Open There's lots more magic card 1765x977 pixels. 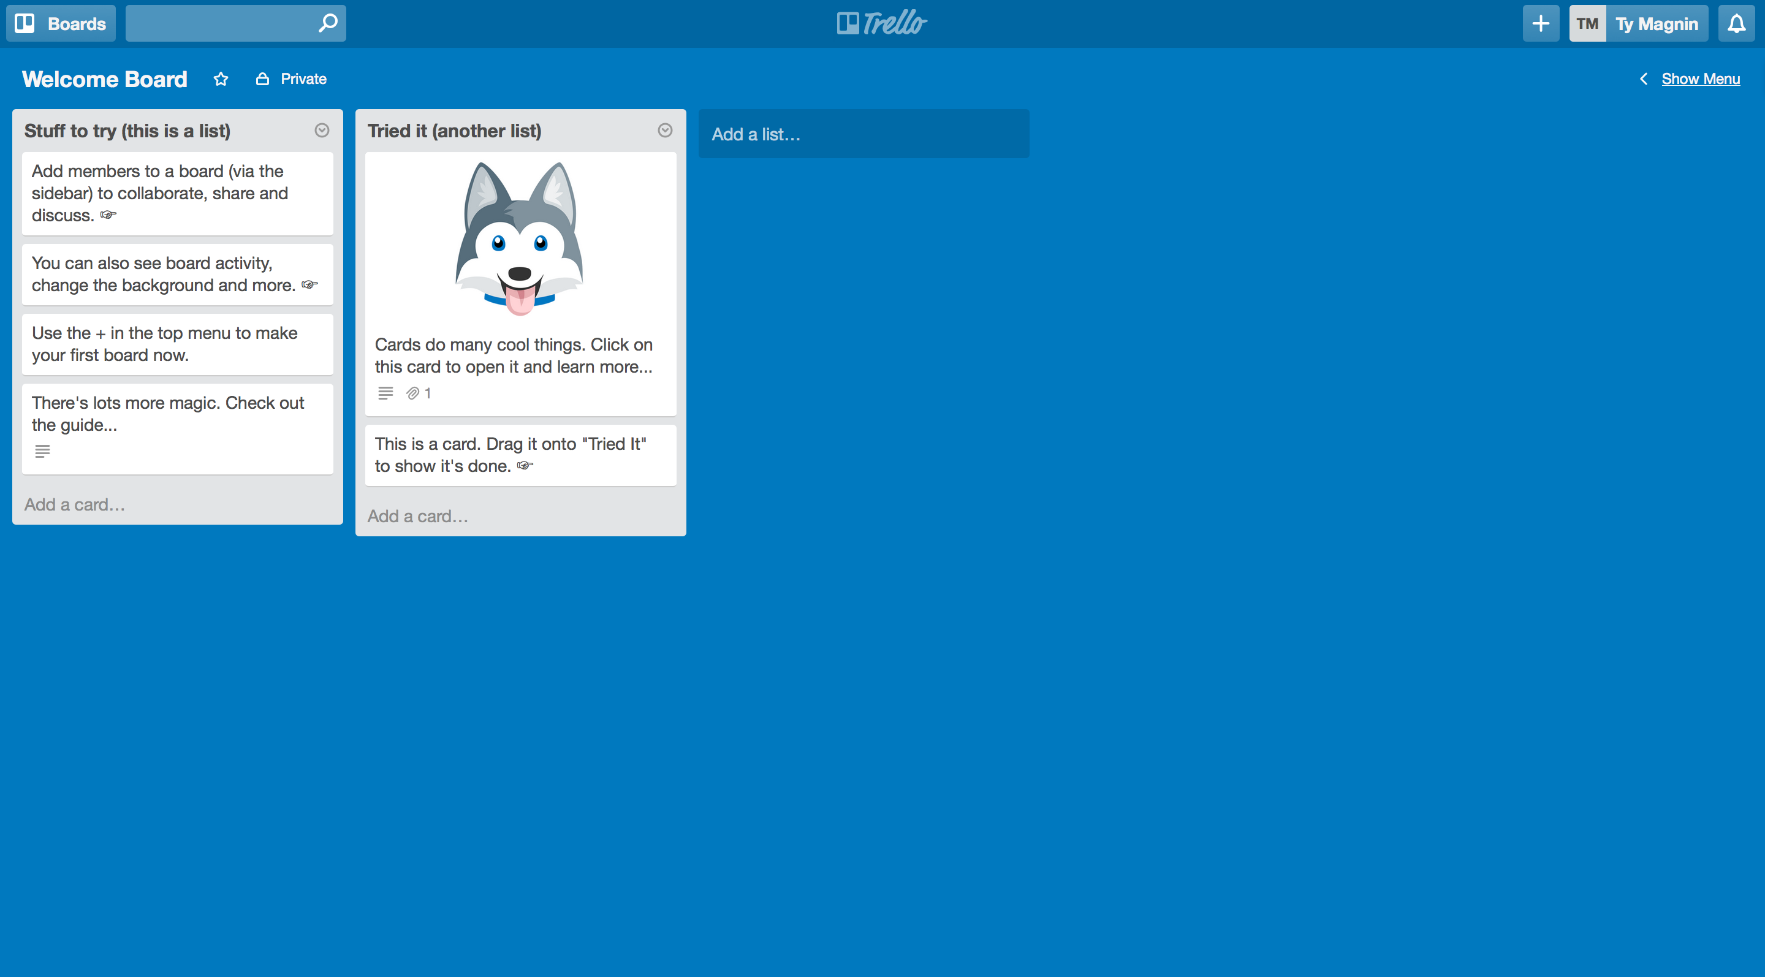(178, 429)
